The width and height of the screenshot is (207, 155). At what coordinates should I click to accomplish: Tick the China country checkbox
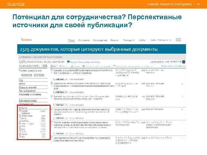coord(20,118)
